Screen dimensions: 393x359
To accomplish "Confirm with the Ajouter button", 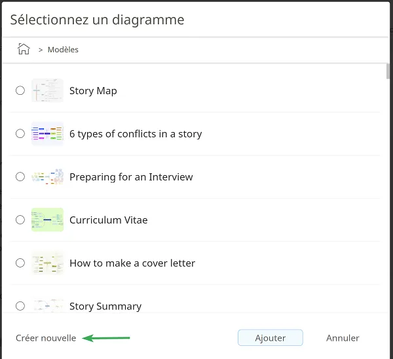I will point(270,337).
